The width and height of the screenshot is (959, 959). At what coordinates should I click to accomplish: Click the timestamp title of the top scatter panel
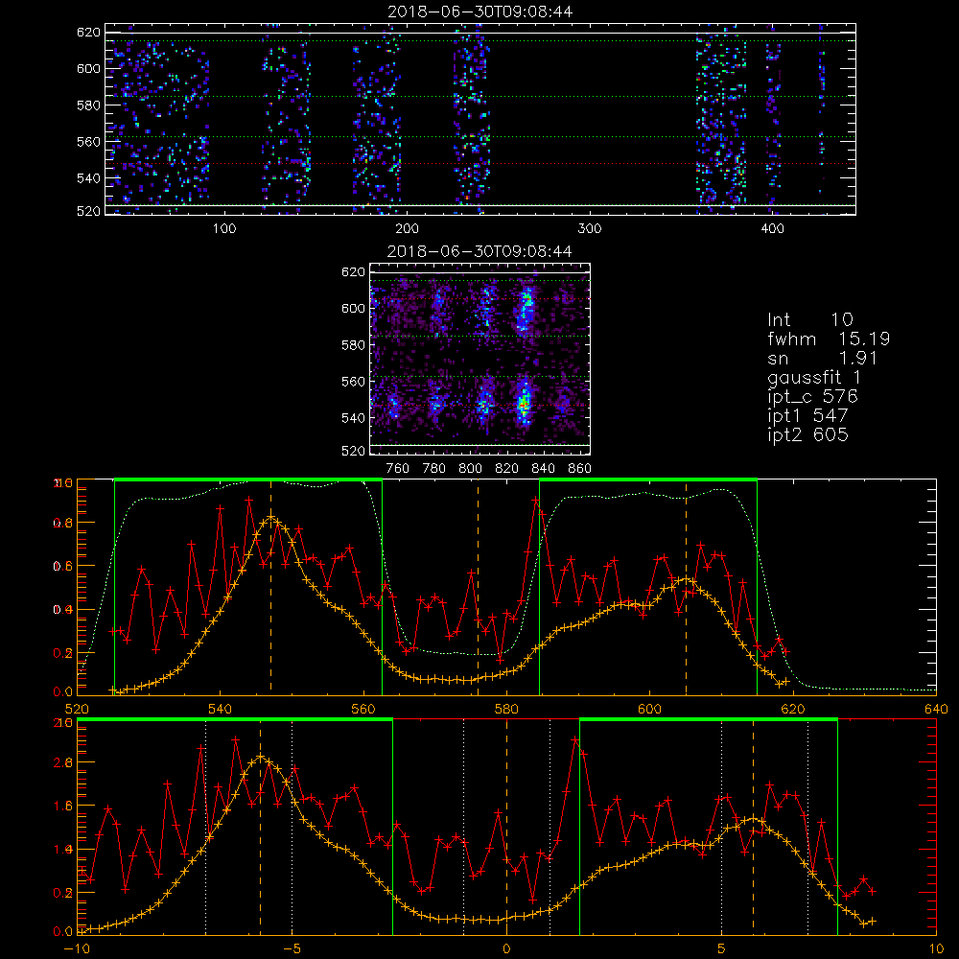(x=480, y=12)
